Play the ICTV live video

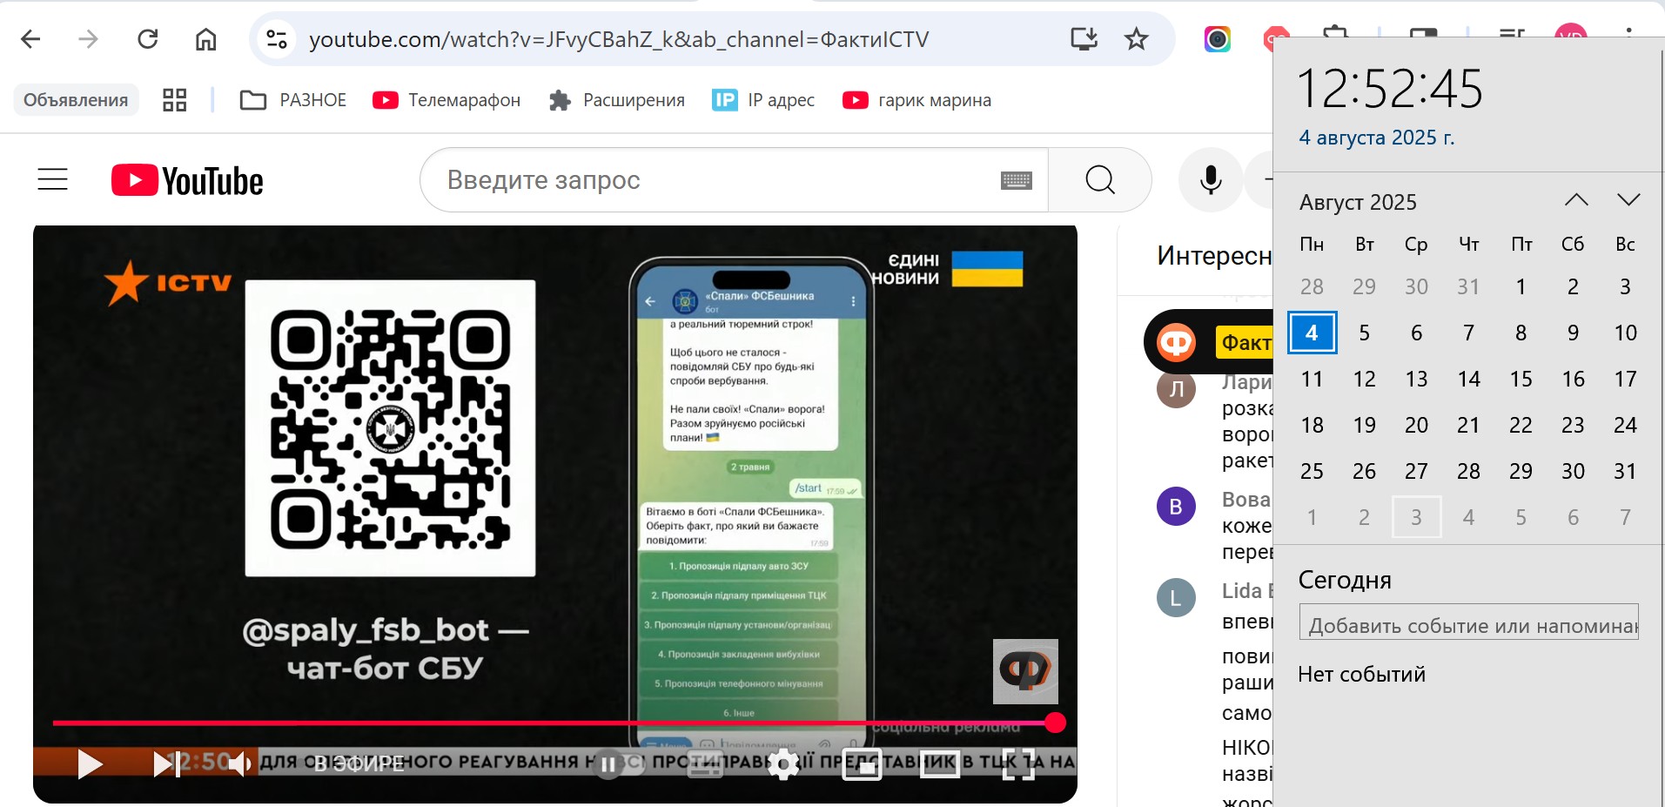(x=90, y=764)
